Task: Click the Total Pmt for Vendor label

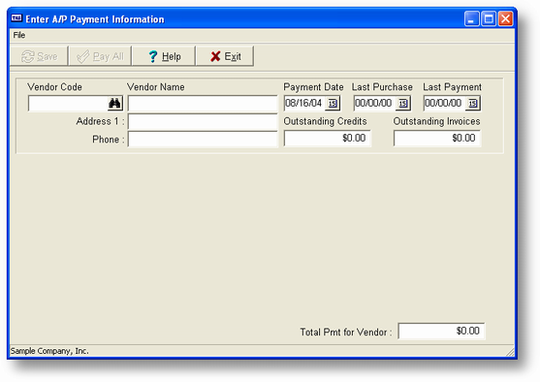Action: (346, 332)
